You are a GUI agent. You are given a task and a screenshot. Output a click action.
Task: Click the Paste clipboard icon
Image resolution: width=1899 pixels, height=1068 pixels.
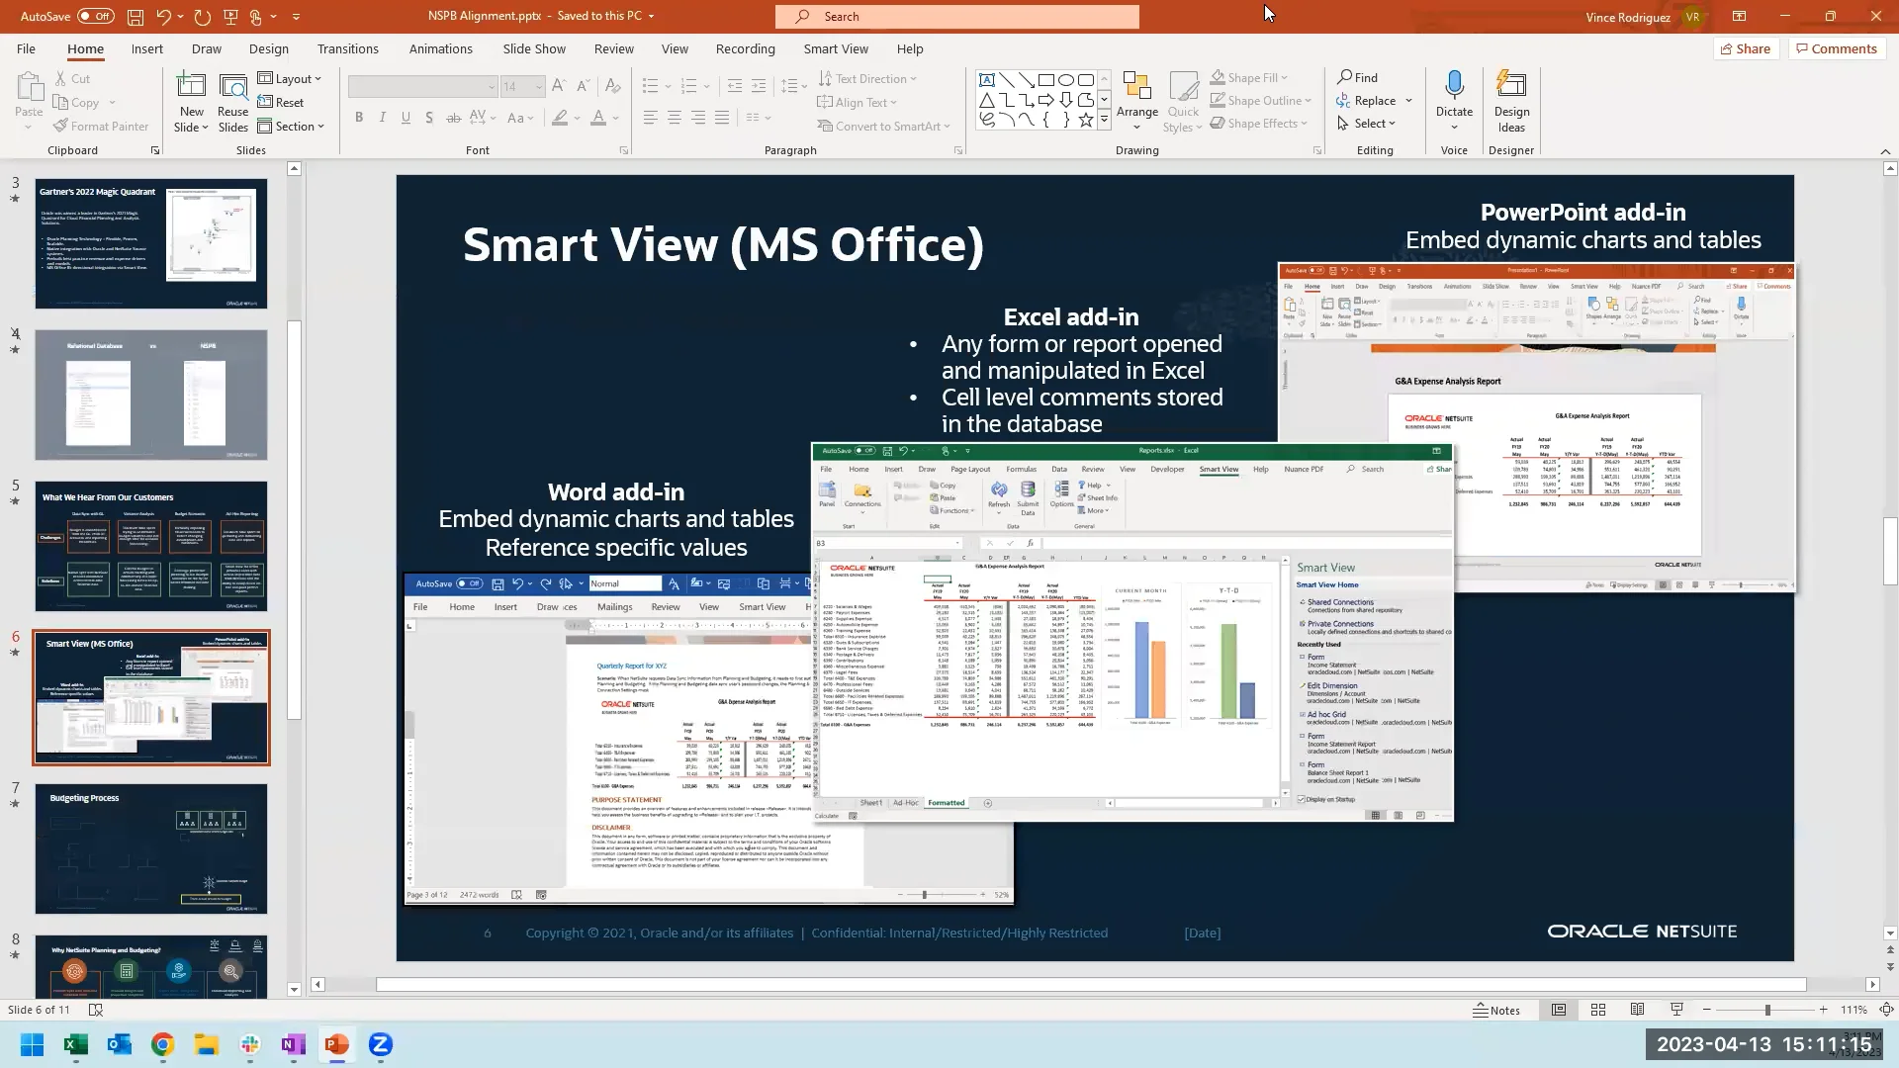[x=29, y=87]
